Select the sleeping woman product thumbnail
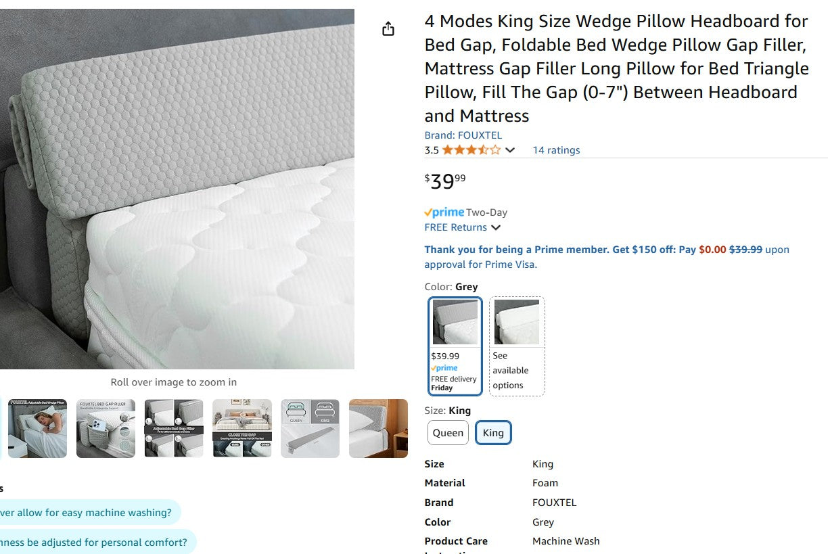The height and width of the screenshot is (554, 830). coord(37,428)
